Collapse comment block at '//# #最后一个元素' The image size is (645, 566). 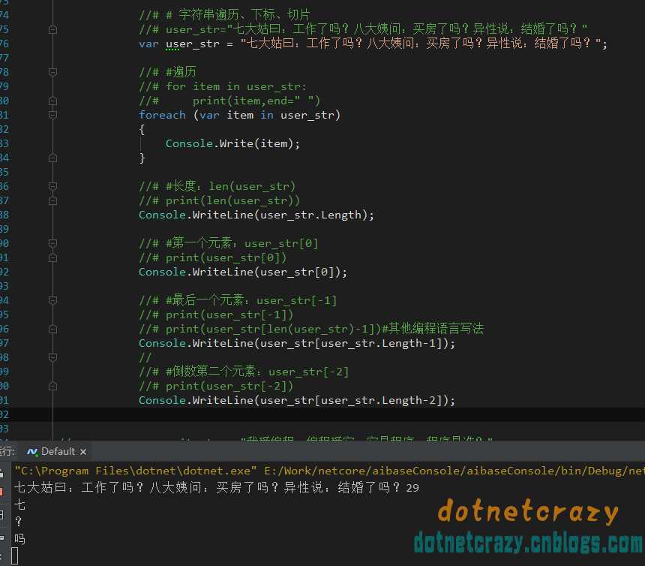pyautogui.click(x=52, y=300)
